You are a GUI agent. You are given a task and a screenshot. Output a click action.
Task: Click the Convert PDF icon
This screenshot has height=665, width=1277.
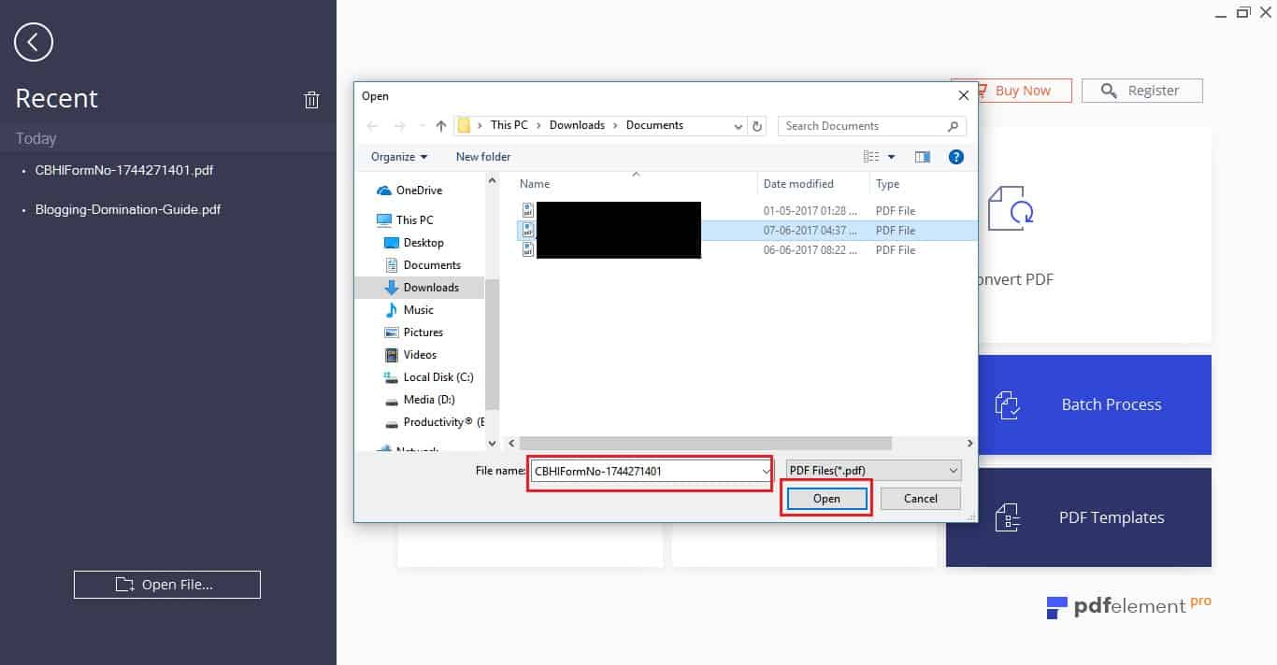tap(1011, 208)
